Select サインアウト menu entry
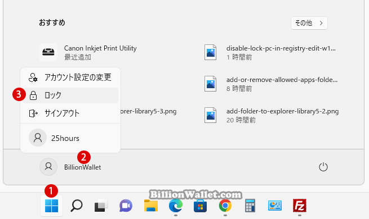 coord(70,113)
